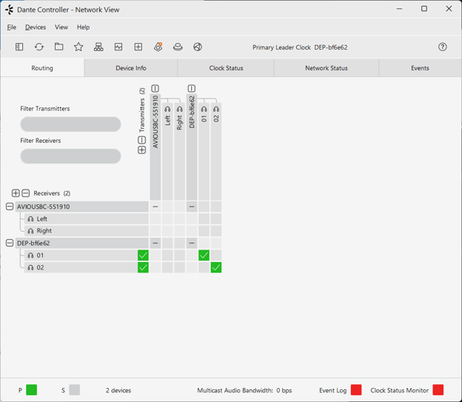
Task: Click the Primary Leader Clock DEP-bf6e62 label
Action: (300, 47)
